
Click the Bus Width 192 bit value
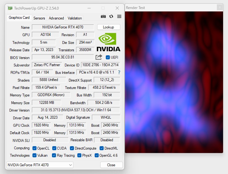pos(107,95)
